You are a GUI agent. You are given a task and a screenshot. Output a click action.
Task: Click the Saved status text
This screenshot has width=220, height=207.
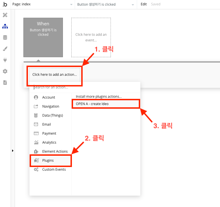point(156,4)
